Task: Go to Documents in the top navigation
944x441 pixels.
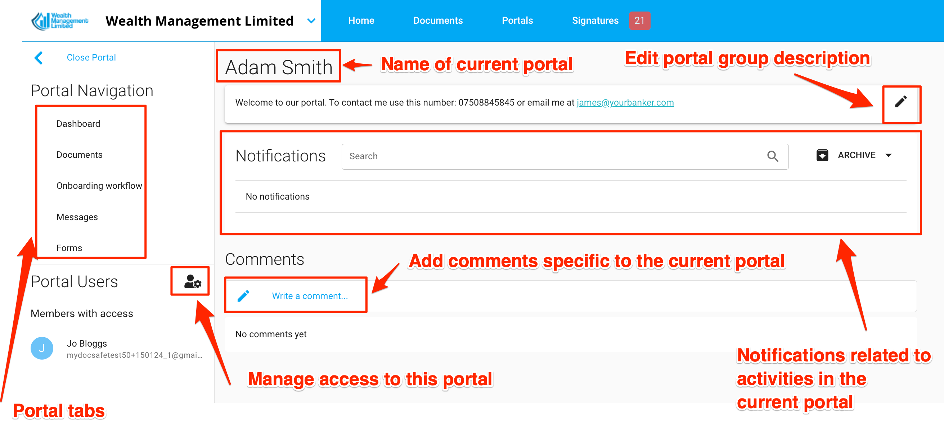Action: click(437, 21)
